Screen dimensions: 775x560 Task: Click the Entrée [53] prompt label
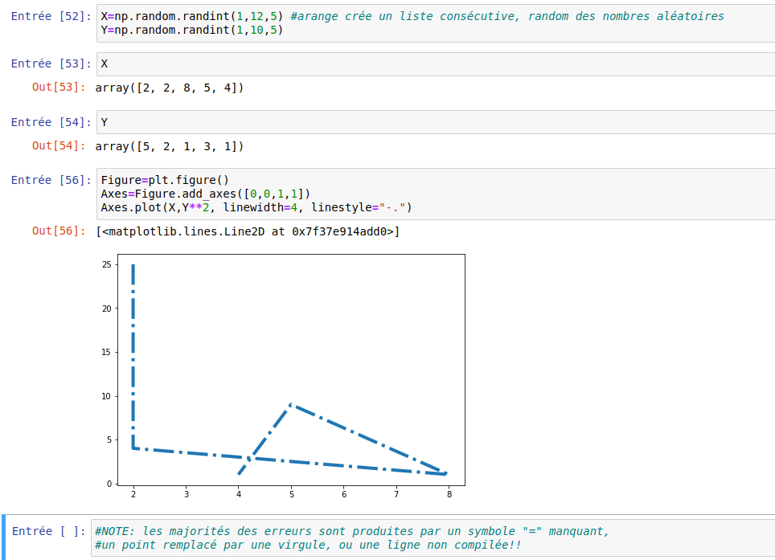(x=51, y=64)
